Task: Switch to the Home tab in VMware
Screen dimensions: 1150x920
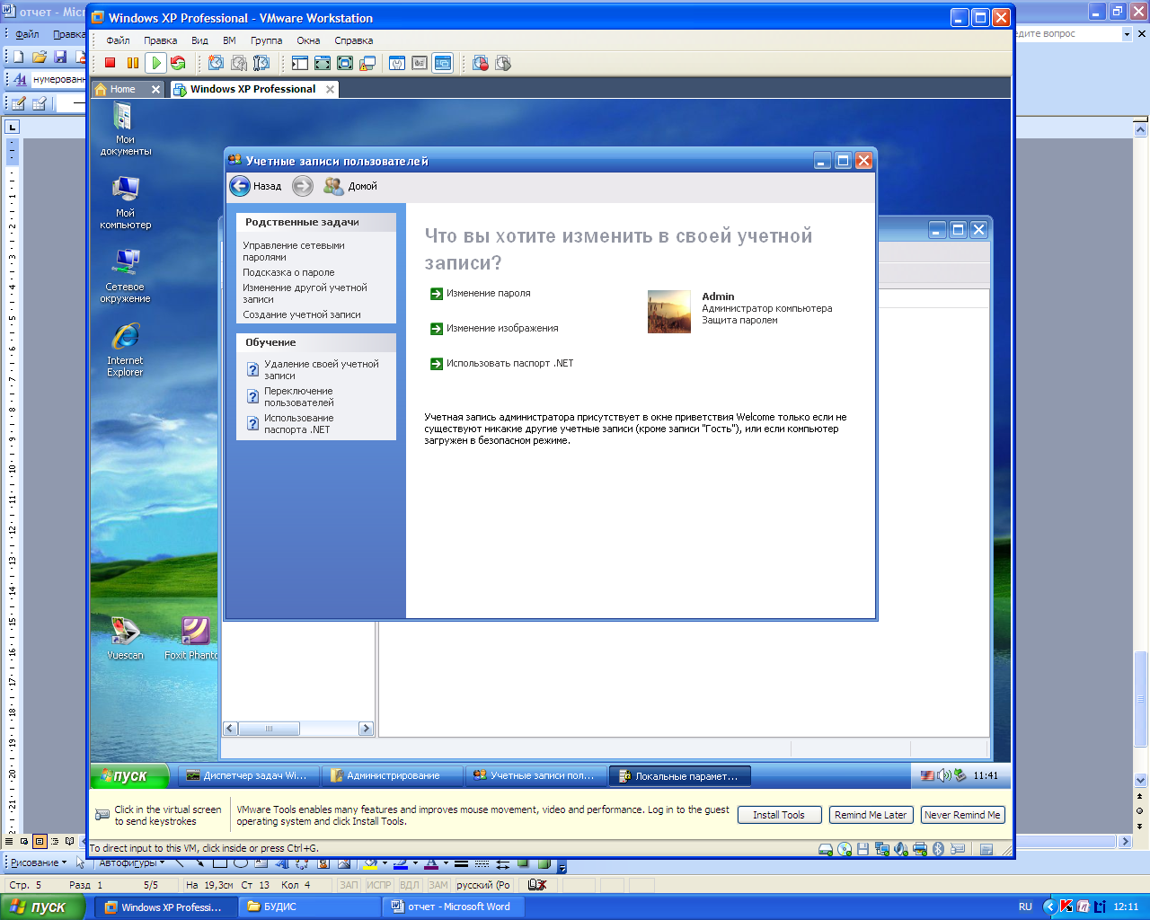Action: [122, 89]
